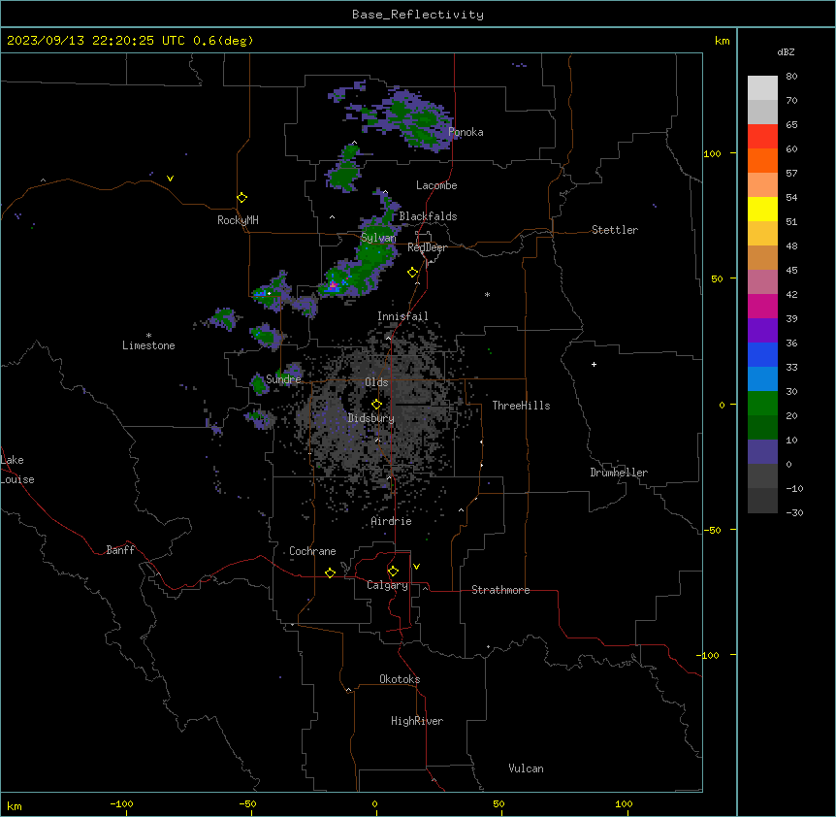836x817 pixels.
Task: Click the Didsbury town label
Action: coord(370,418)
